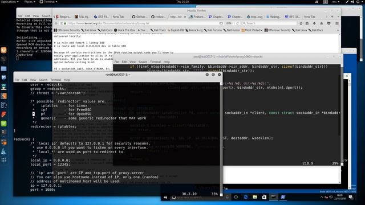This screenshot has height=205, width=365.
Task: Switch to RFC 19... Firefox tab
Action: click(293, 17)
